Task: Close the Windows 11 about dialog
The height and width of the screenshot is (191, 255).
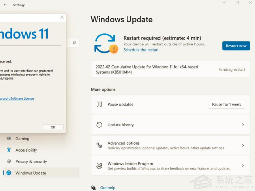Action: tap(62, 17)
